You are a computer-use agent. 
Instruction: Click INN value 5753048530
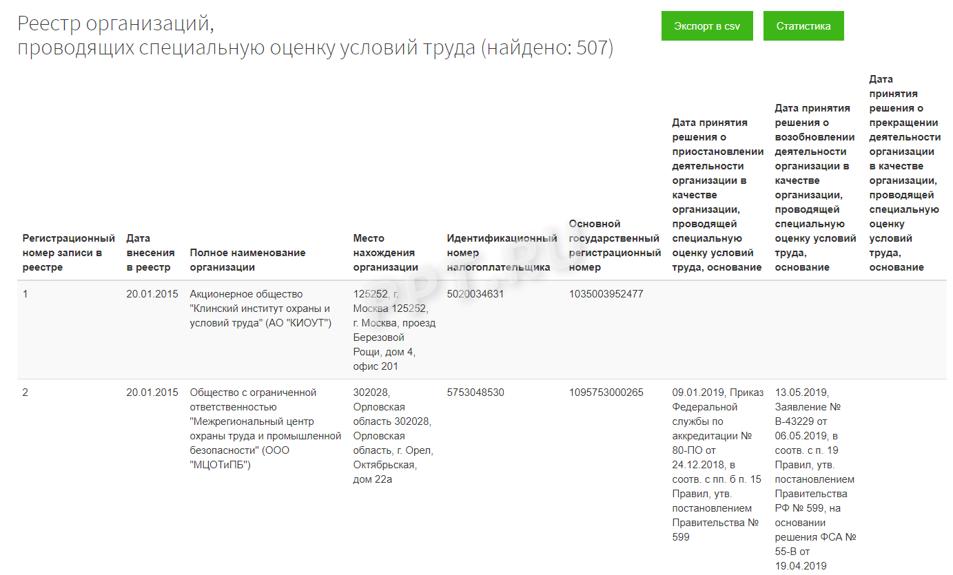(x=475, y=393)
